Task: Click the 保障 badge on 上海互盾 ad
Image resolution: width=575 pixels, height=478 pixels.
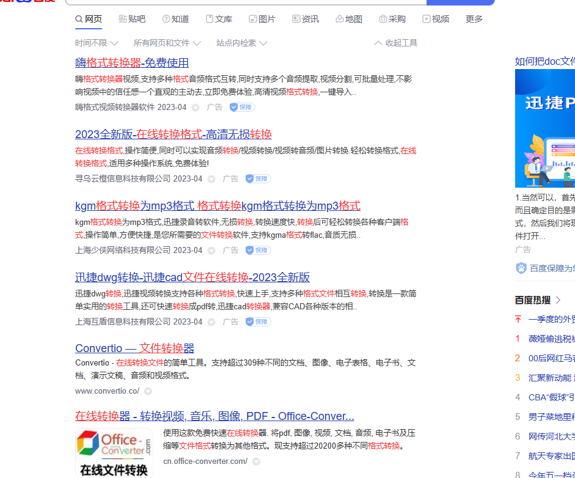Action: (x=258, y=322)
